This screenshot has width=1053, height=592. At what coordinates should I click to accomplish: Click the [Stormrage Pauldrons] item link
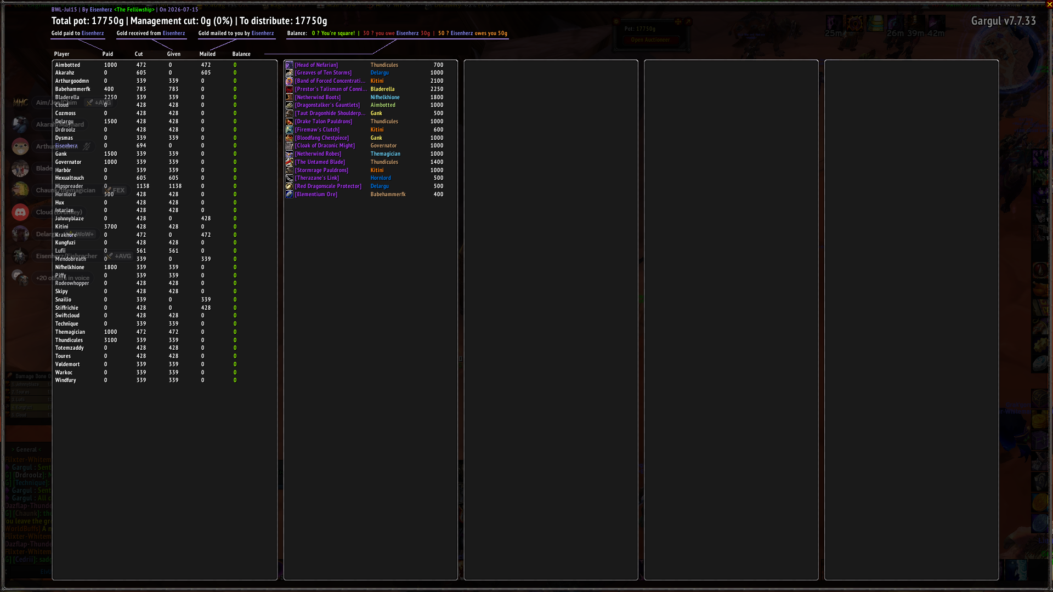321,170
